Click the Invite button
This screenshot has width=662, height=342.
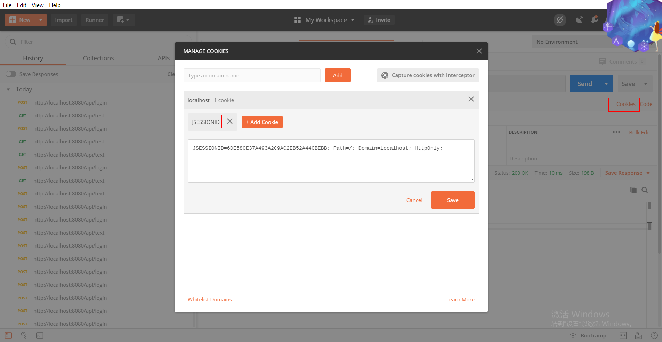379,20
